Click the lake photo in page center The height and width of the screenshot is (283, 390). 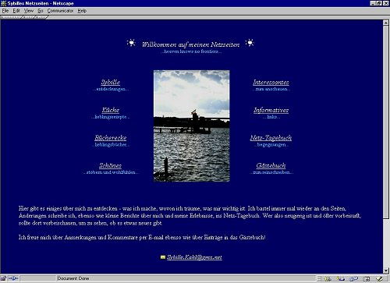tap(192, 126)
